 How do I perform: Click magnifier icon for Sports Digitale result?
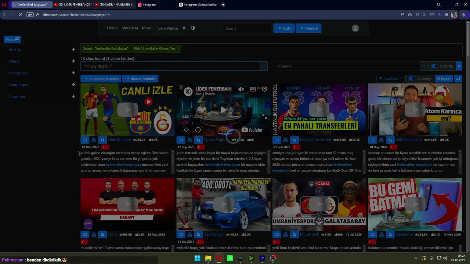(198, 140)
